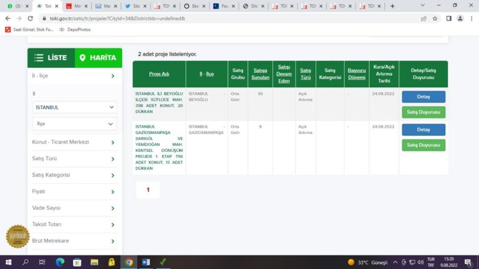
Task: Open the İlçe district dropdown
Action: coord(74,124)
